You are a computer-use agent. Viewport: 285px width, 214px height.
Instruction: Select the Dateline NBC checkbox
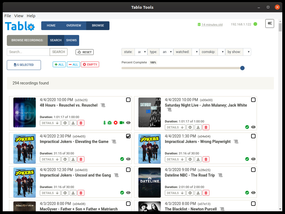(253, 170)
